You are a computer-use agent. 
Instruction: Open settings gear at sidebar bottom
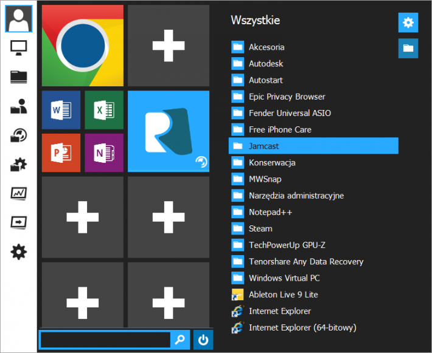pos(18,252)
